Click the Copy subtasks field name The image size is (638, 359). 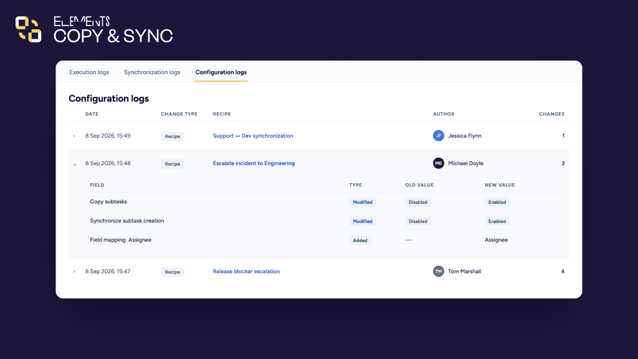pos(108,201)
